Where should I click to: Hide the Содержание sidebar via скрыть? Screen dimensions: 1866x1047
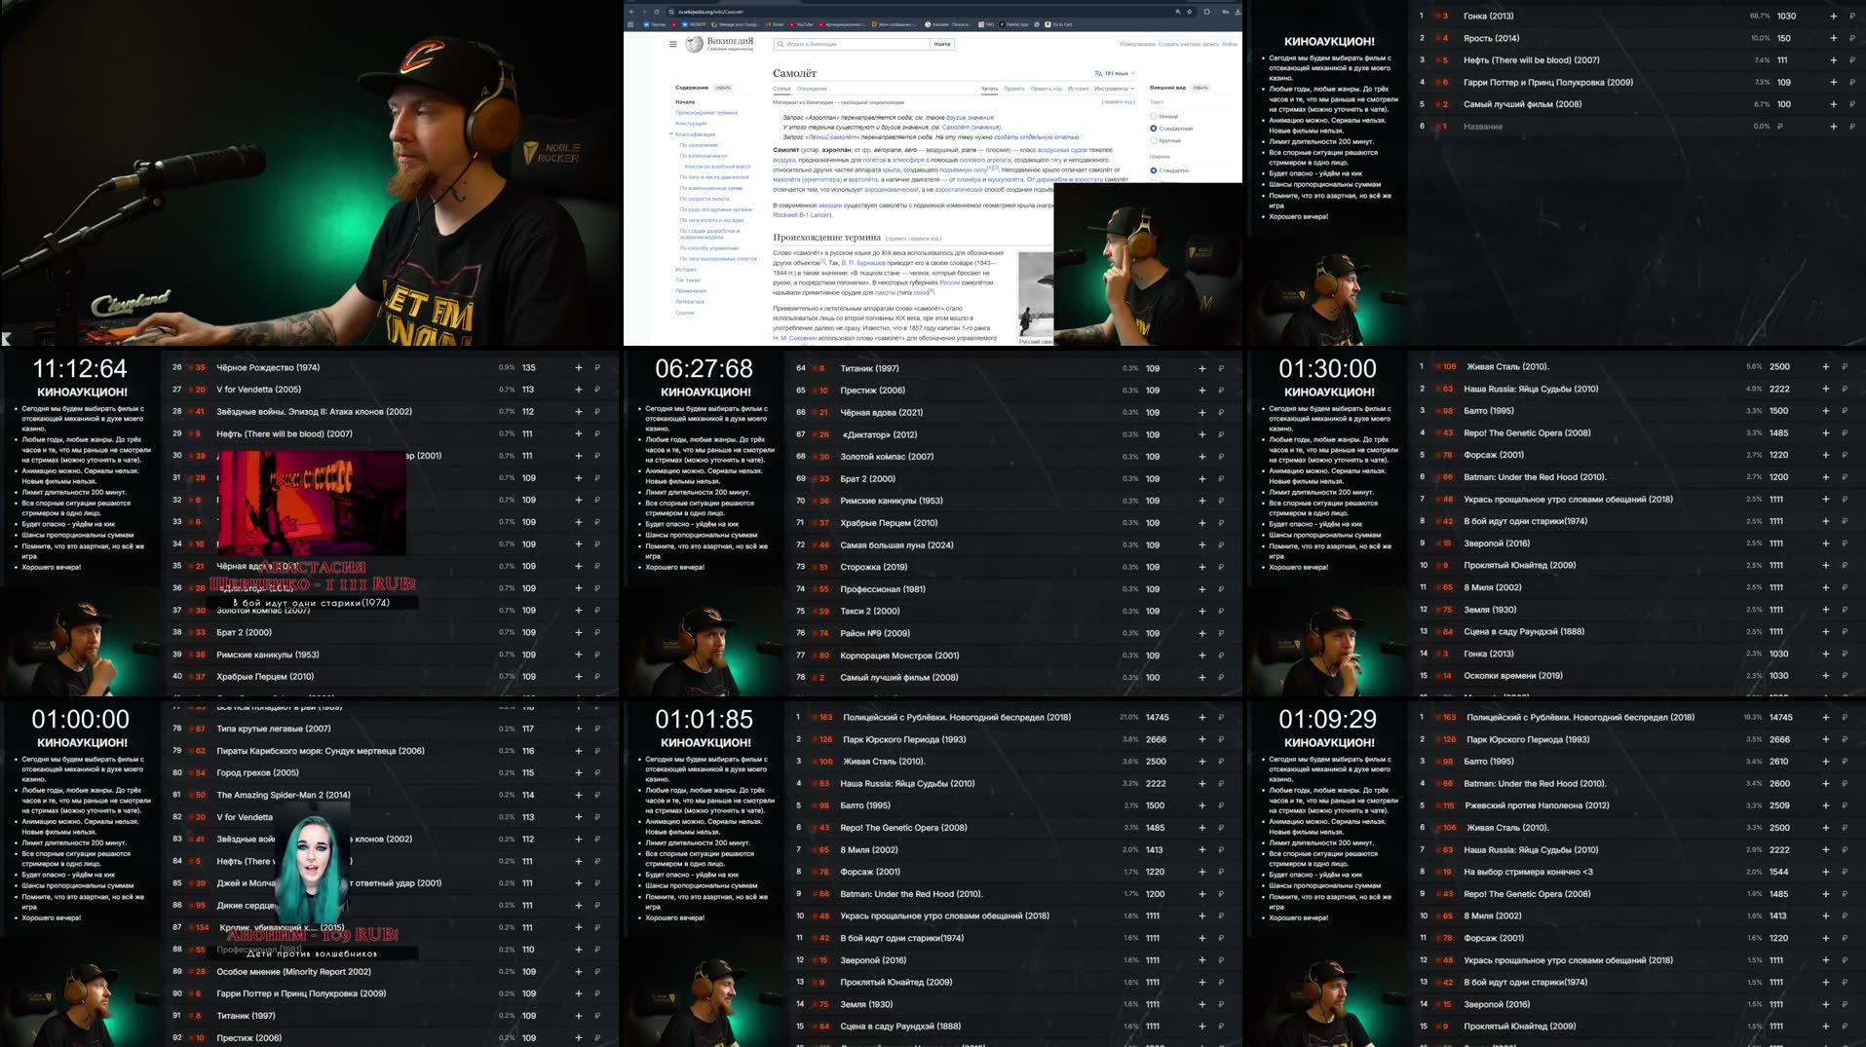[x=723, y=88]
